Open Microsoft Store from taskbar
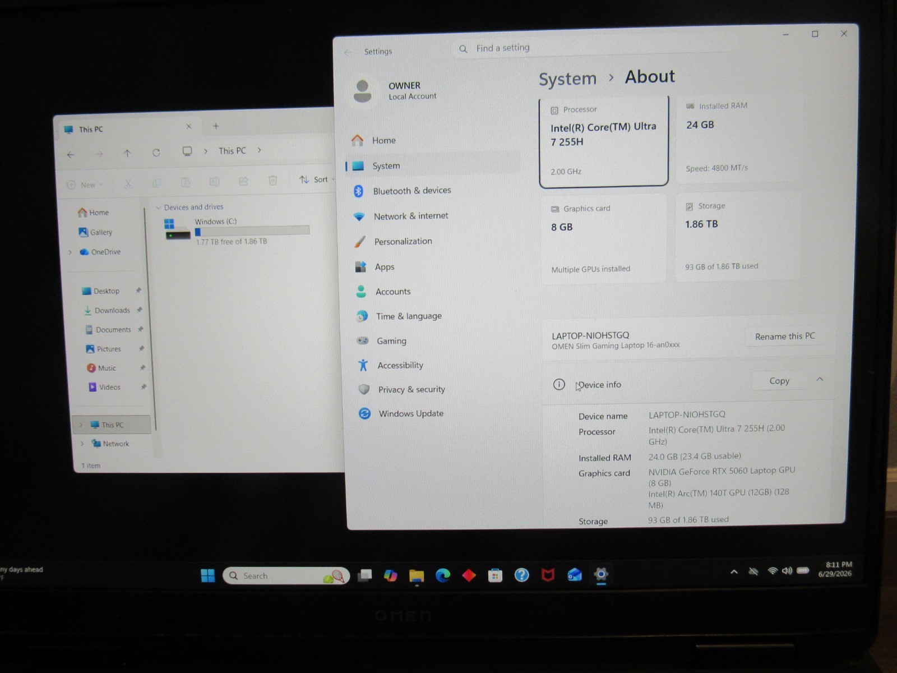 point(495,575)
